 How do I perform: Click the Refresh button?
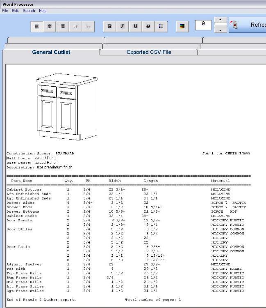(248, 25)
